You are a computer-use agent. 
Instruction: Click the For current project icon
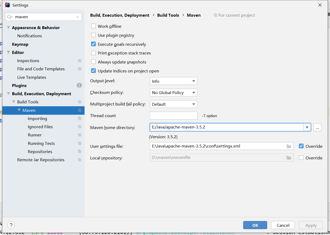(215, 15)
